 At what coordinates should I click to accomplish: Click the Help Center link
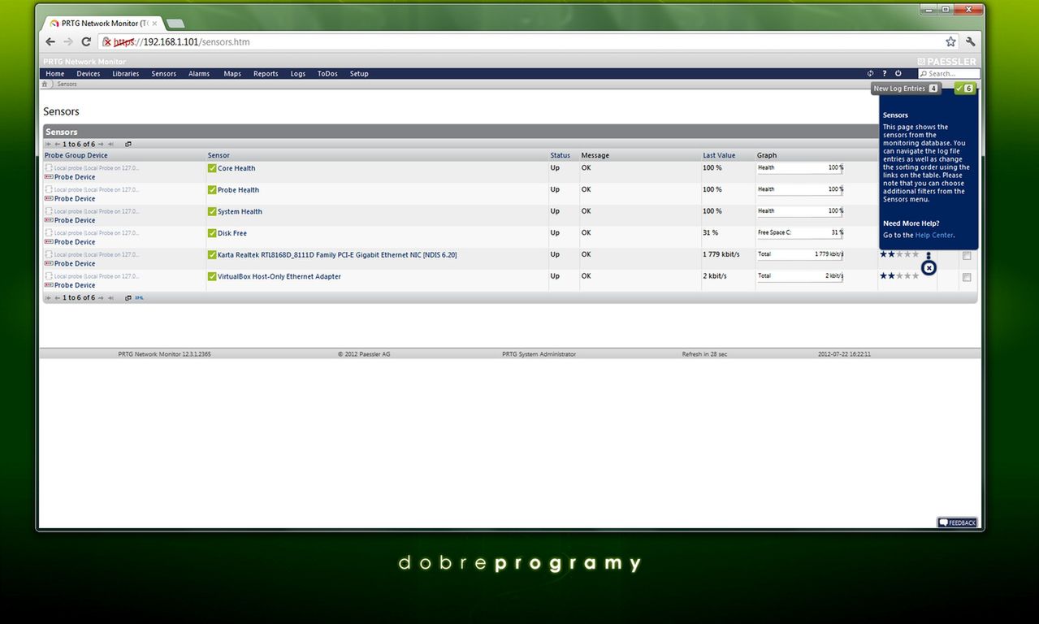point(934,235)
